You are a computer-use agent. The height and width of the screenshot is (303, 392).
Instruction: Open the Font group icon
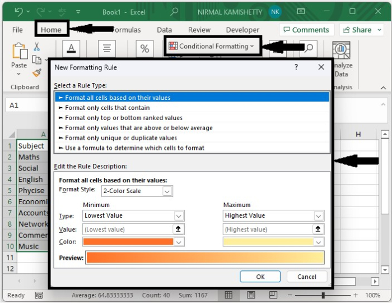point(71,48)
